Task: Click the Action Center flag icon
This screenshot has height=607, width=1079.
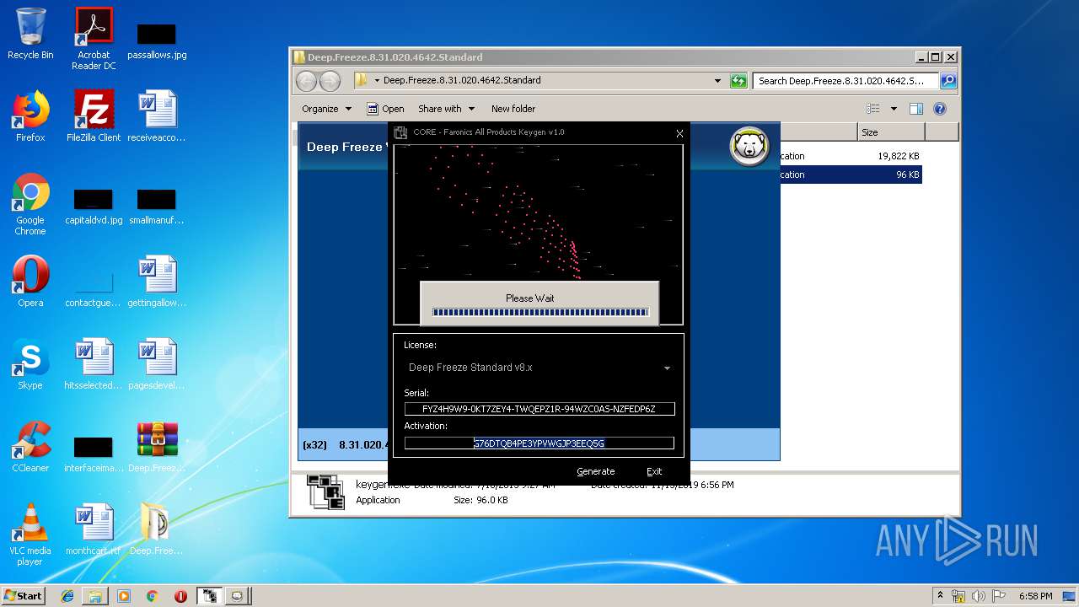Action: 1001,596
